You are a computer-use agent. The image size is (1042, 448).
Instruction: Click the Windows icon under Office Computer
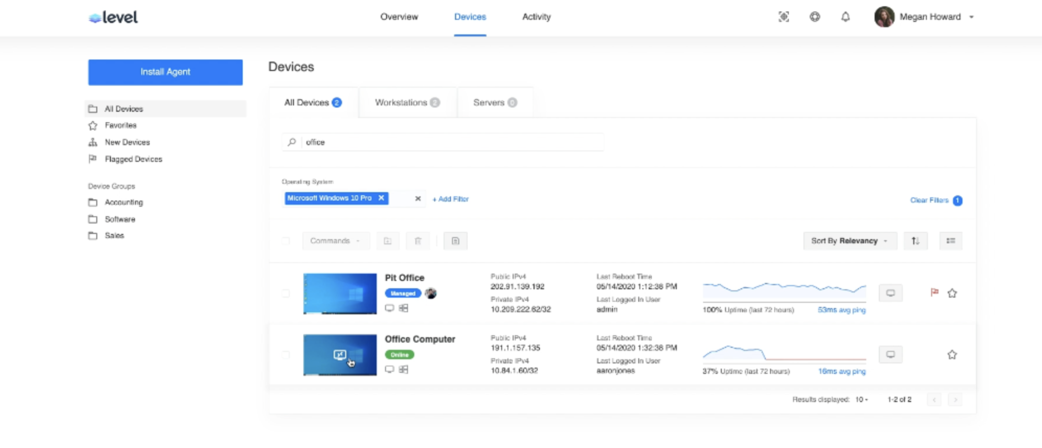pyautogui.click(x=403, y=369)
